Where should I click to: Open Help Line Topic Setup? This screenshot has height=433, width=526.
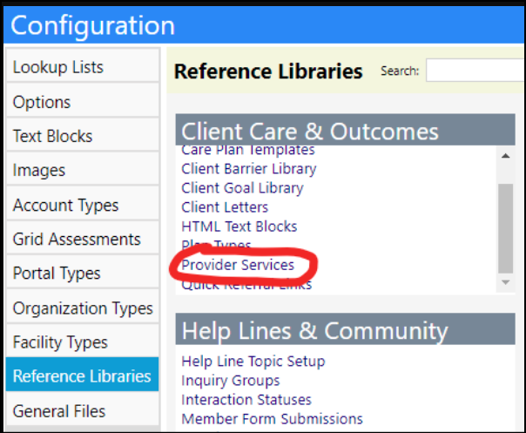point(253,362)
